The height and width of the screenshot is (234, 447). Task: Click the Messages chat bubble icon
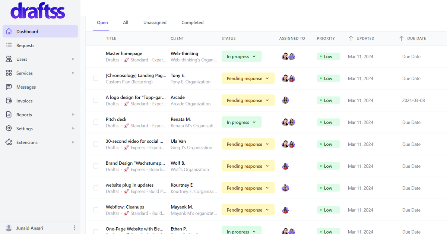[9, 87]
